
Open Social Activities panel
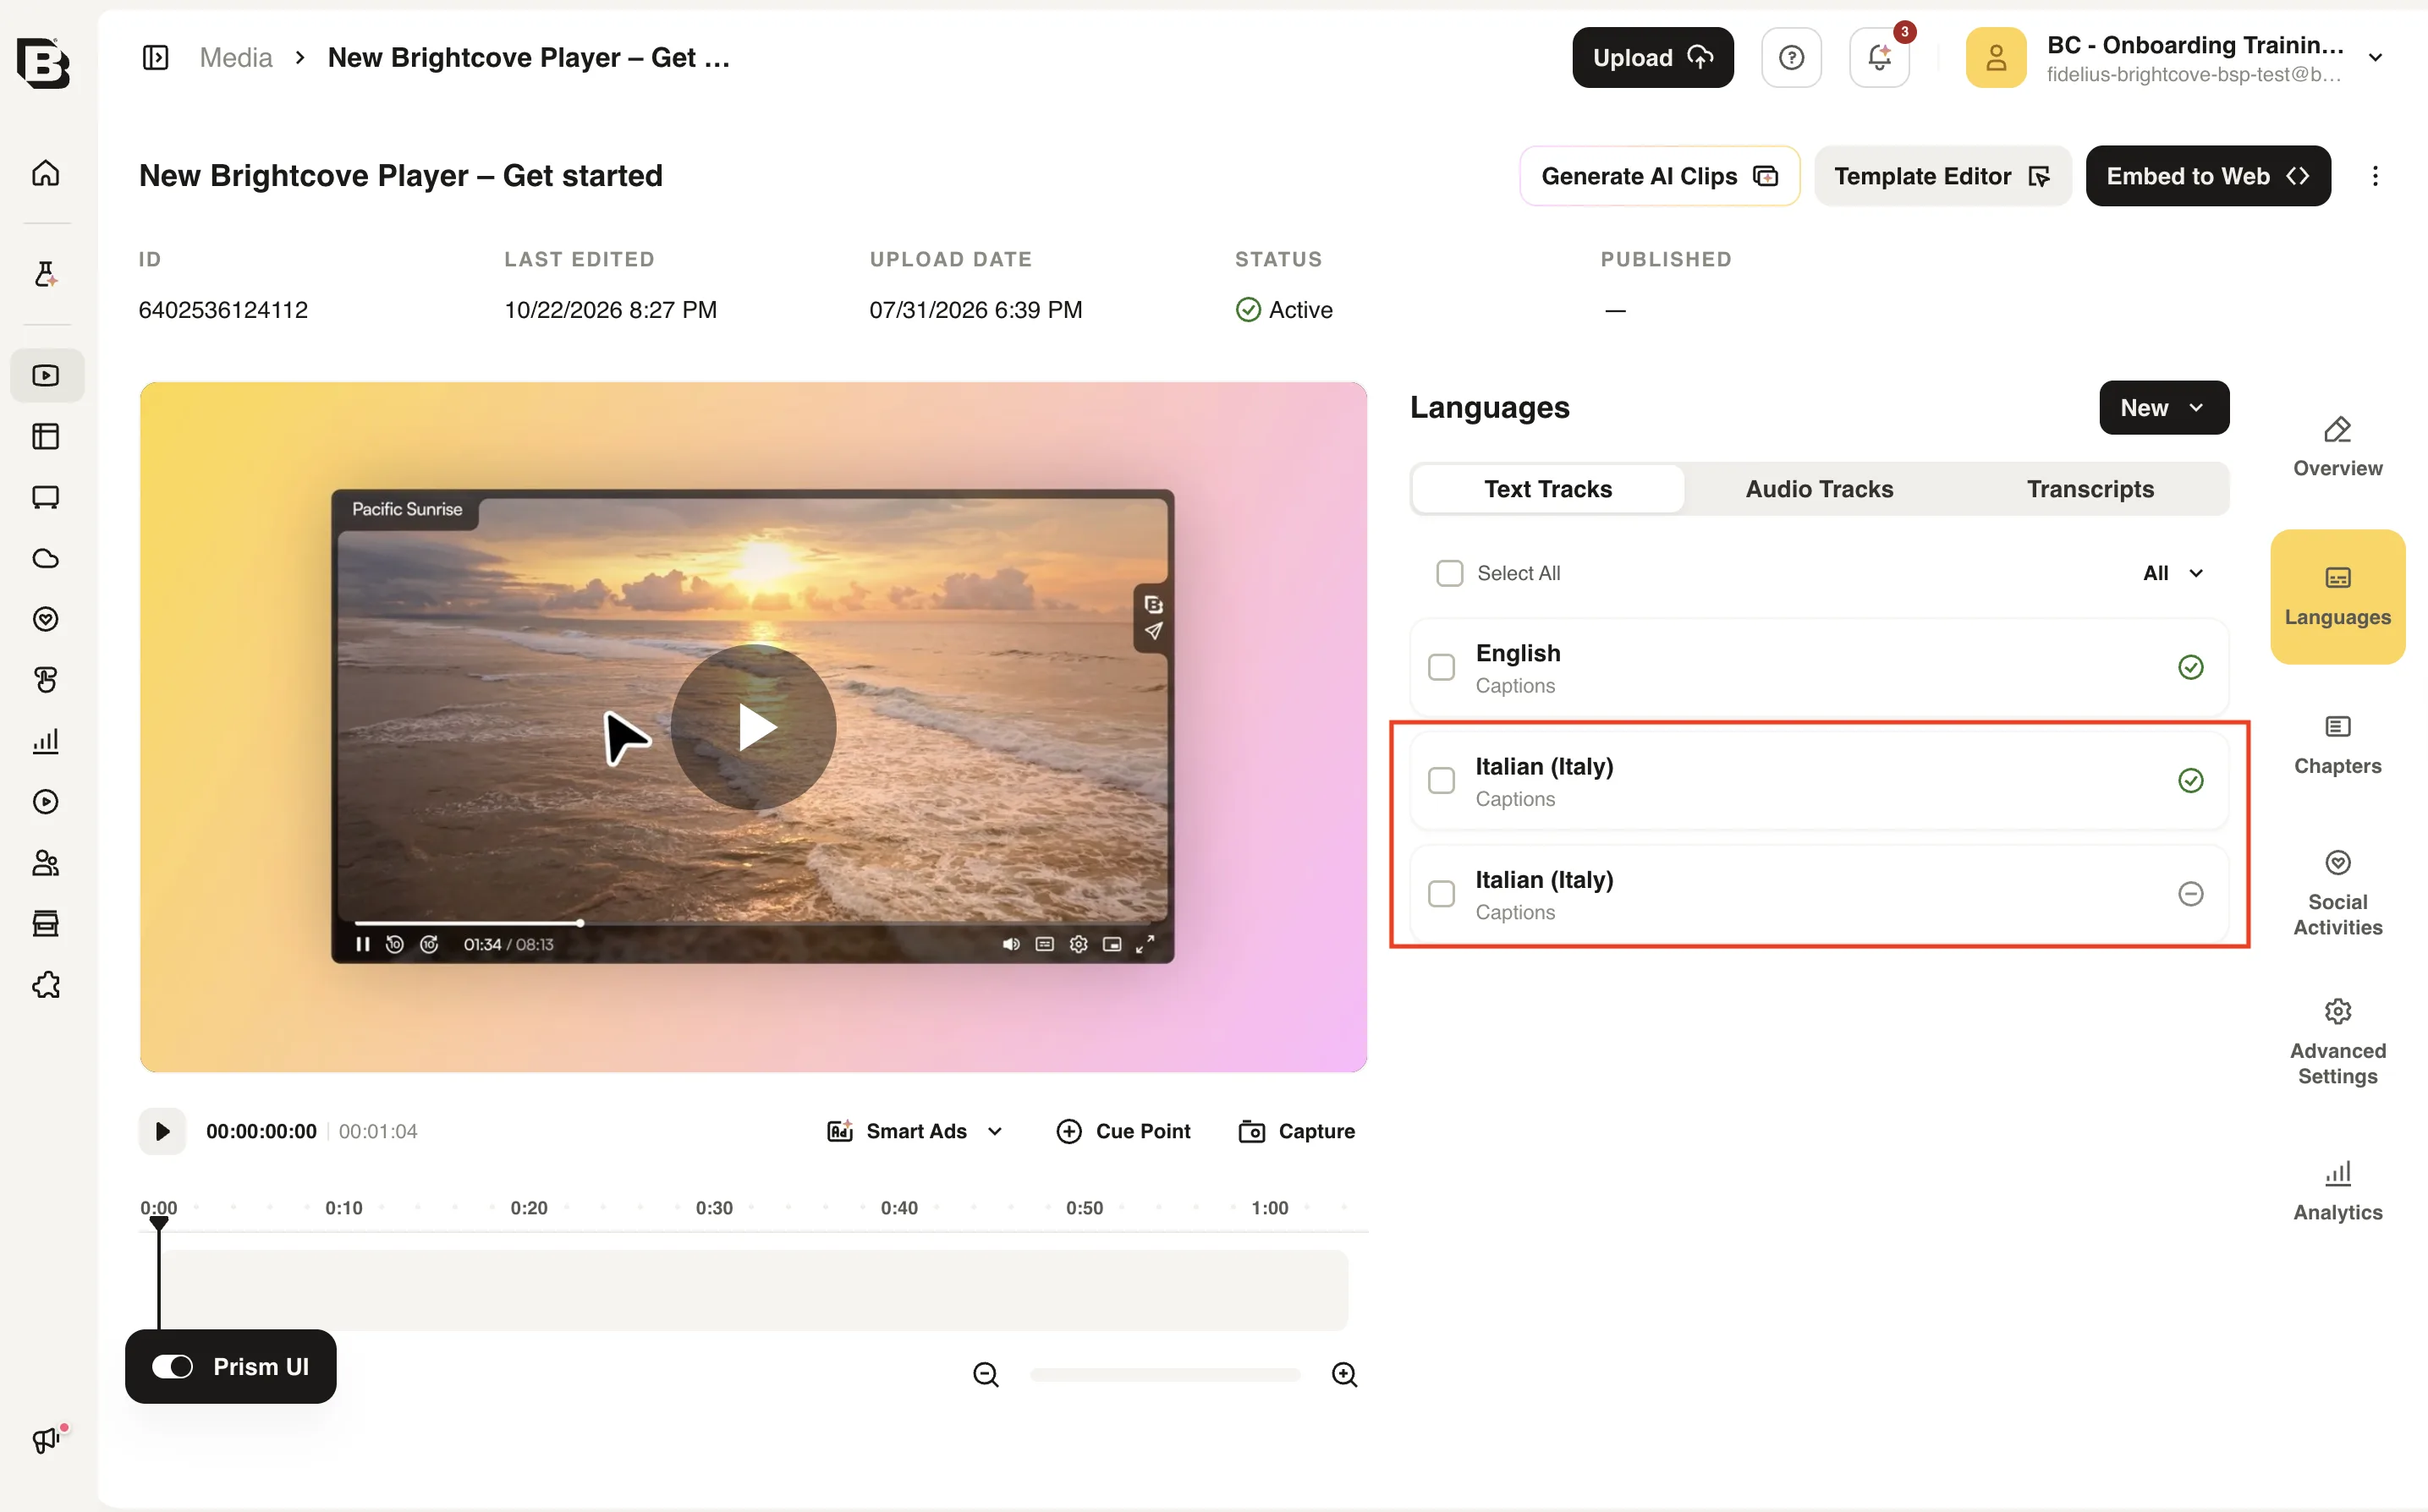pyautogui.click(x=2337, y=893)
